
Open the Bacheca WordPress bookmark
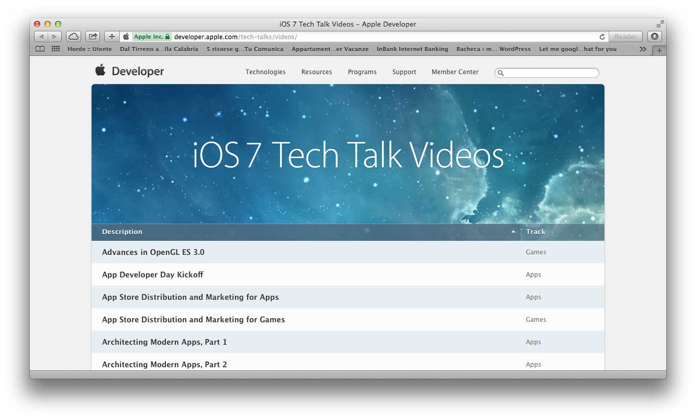tap(493, 49)
